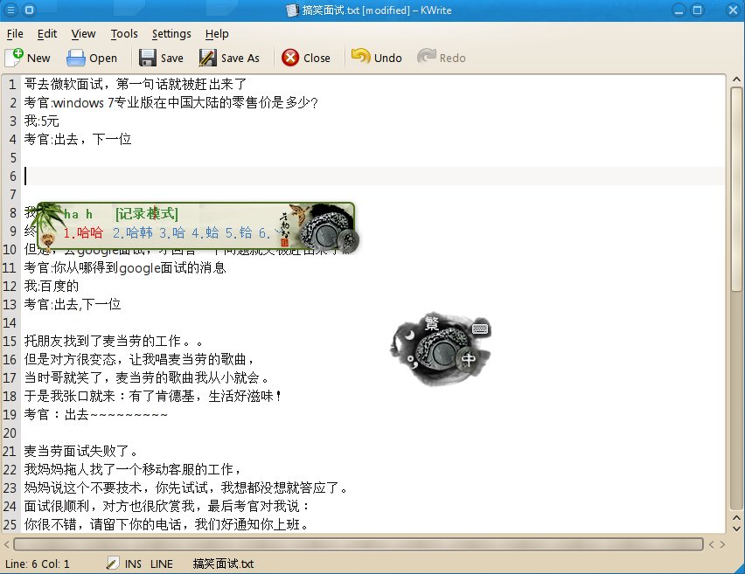
Task: Select candidate 2 哈韩 in the input popup
Action: pos(132,233)
